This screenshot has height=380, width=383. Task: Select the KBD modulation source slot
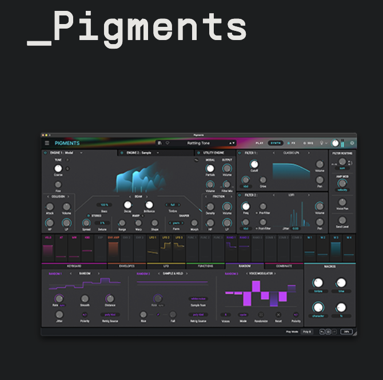(x=87, y=248)
